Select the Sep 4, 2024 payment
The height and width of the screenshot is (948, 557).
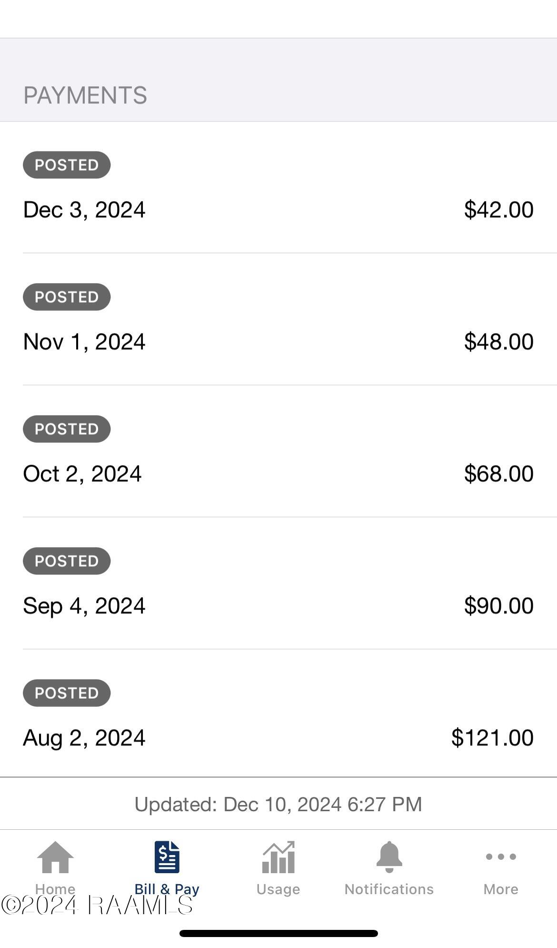(84, 606)
